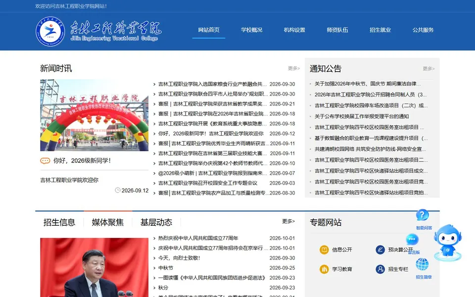Open the 学习教育 icon
Image resolution: width=475 pixels, height=297 pixels.
tap(324, 269)
